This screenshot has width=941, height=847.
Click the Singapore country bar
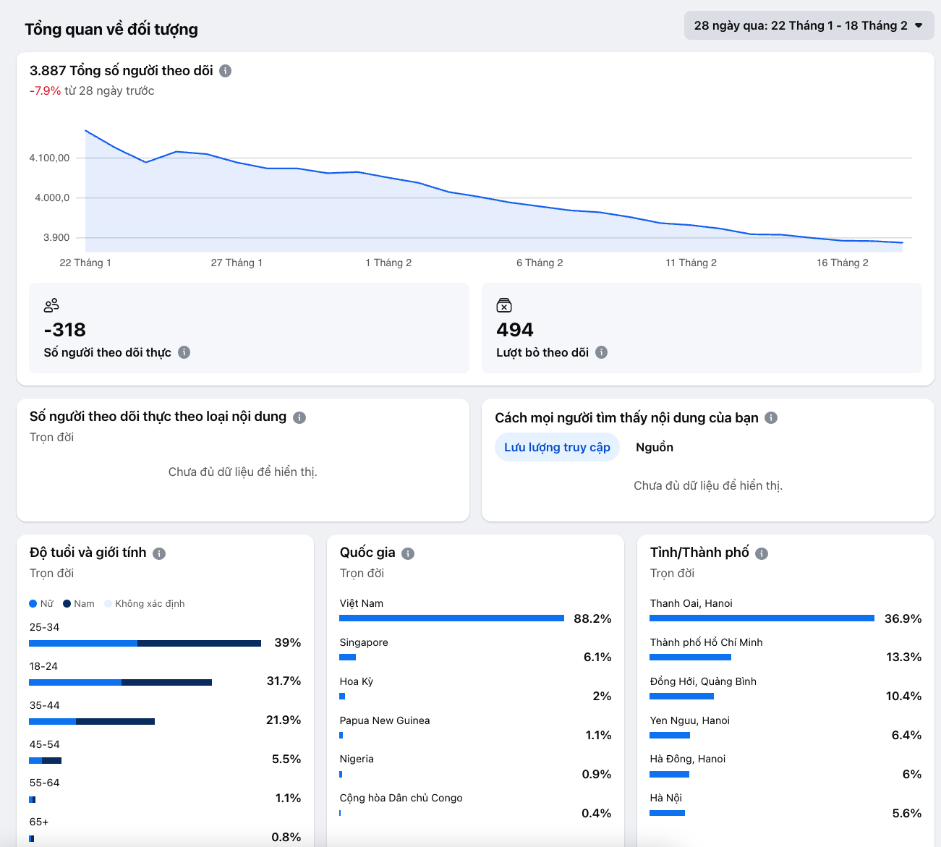click(x=348, y=657)
